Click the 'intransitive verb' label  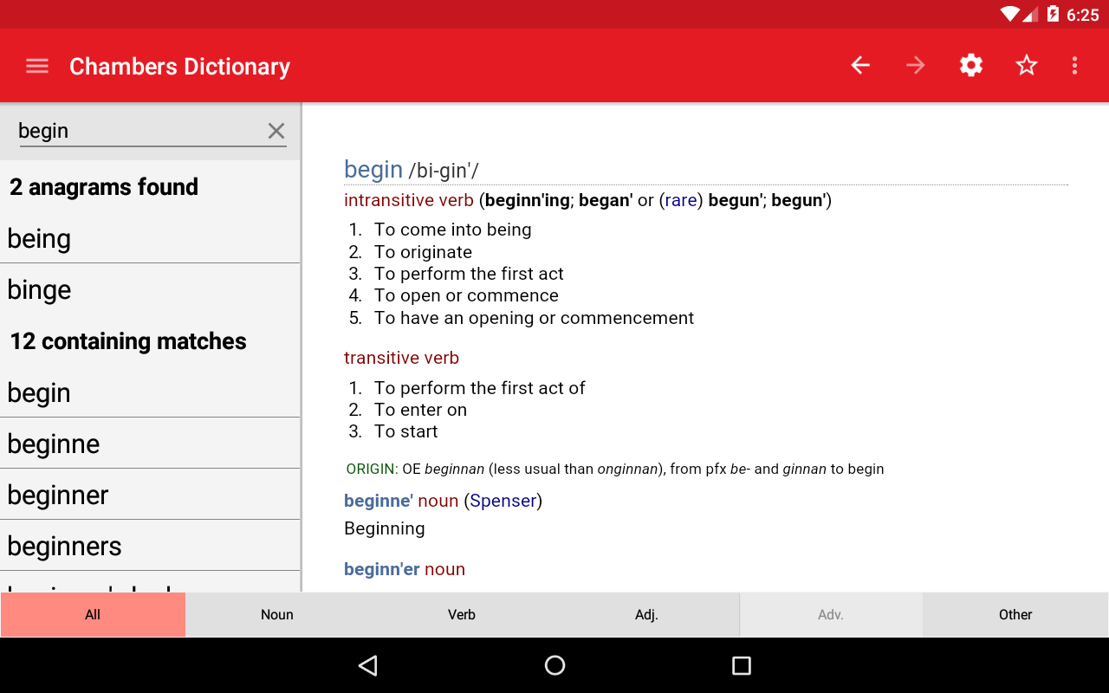(x=409, y=200)
